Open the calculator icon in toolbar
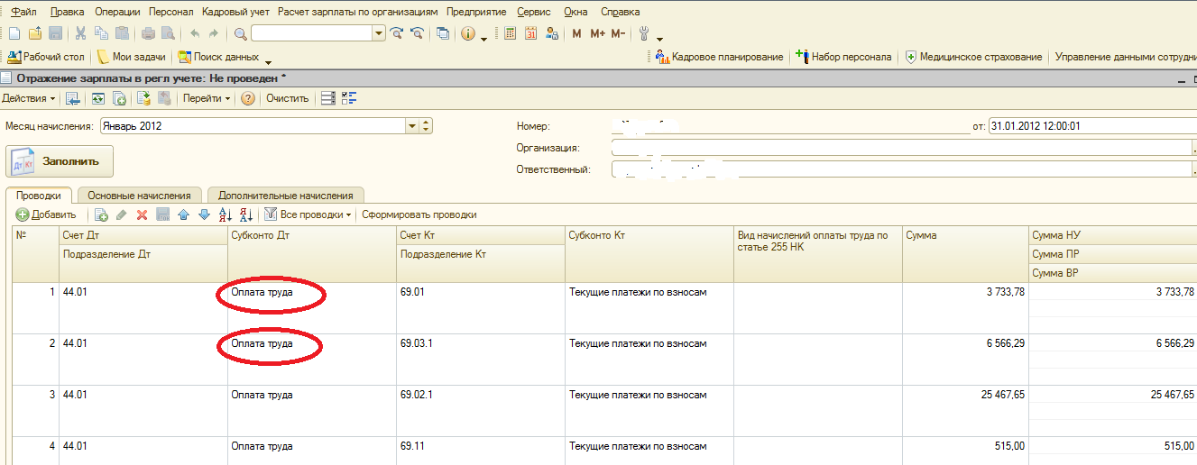1197x465 pixels. [x=511, y=34]
